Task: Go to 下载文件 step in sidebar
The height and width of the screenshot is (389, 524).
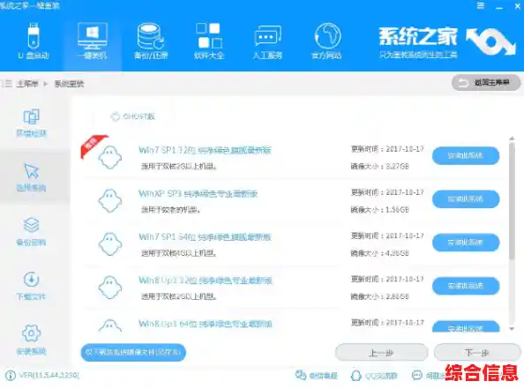Action: (x=31, y=286)
